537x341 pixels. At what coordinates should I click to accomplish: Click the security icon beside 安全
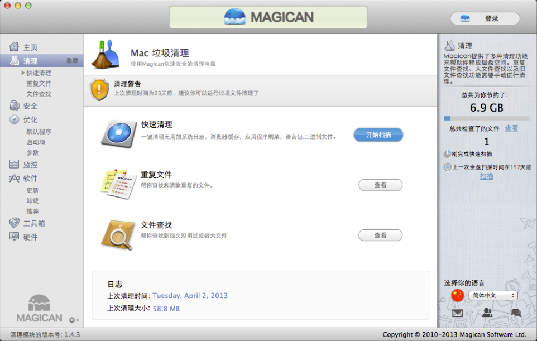(x=15, y=105)
